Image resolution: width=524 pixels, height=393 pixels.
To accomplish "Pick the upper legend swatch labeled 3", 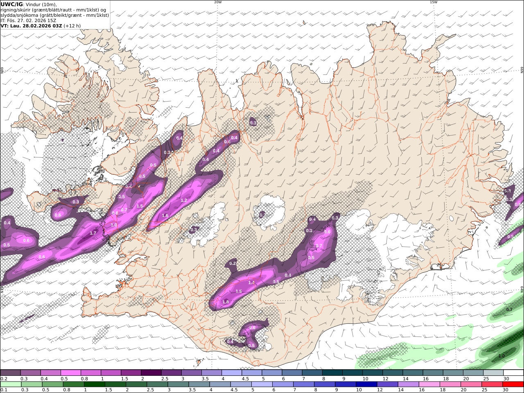I will click(x=191, y=373).
